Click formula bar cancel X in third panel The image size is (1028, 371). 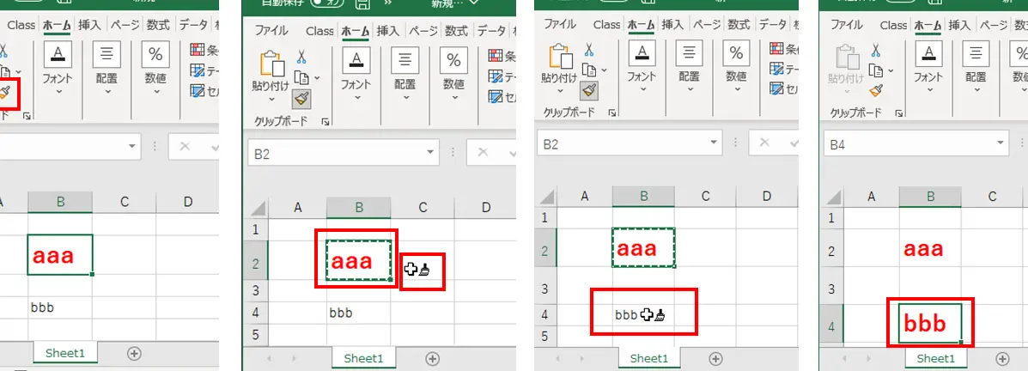pos(766,143)
